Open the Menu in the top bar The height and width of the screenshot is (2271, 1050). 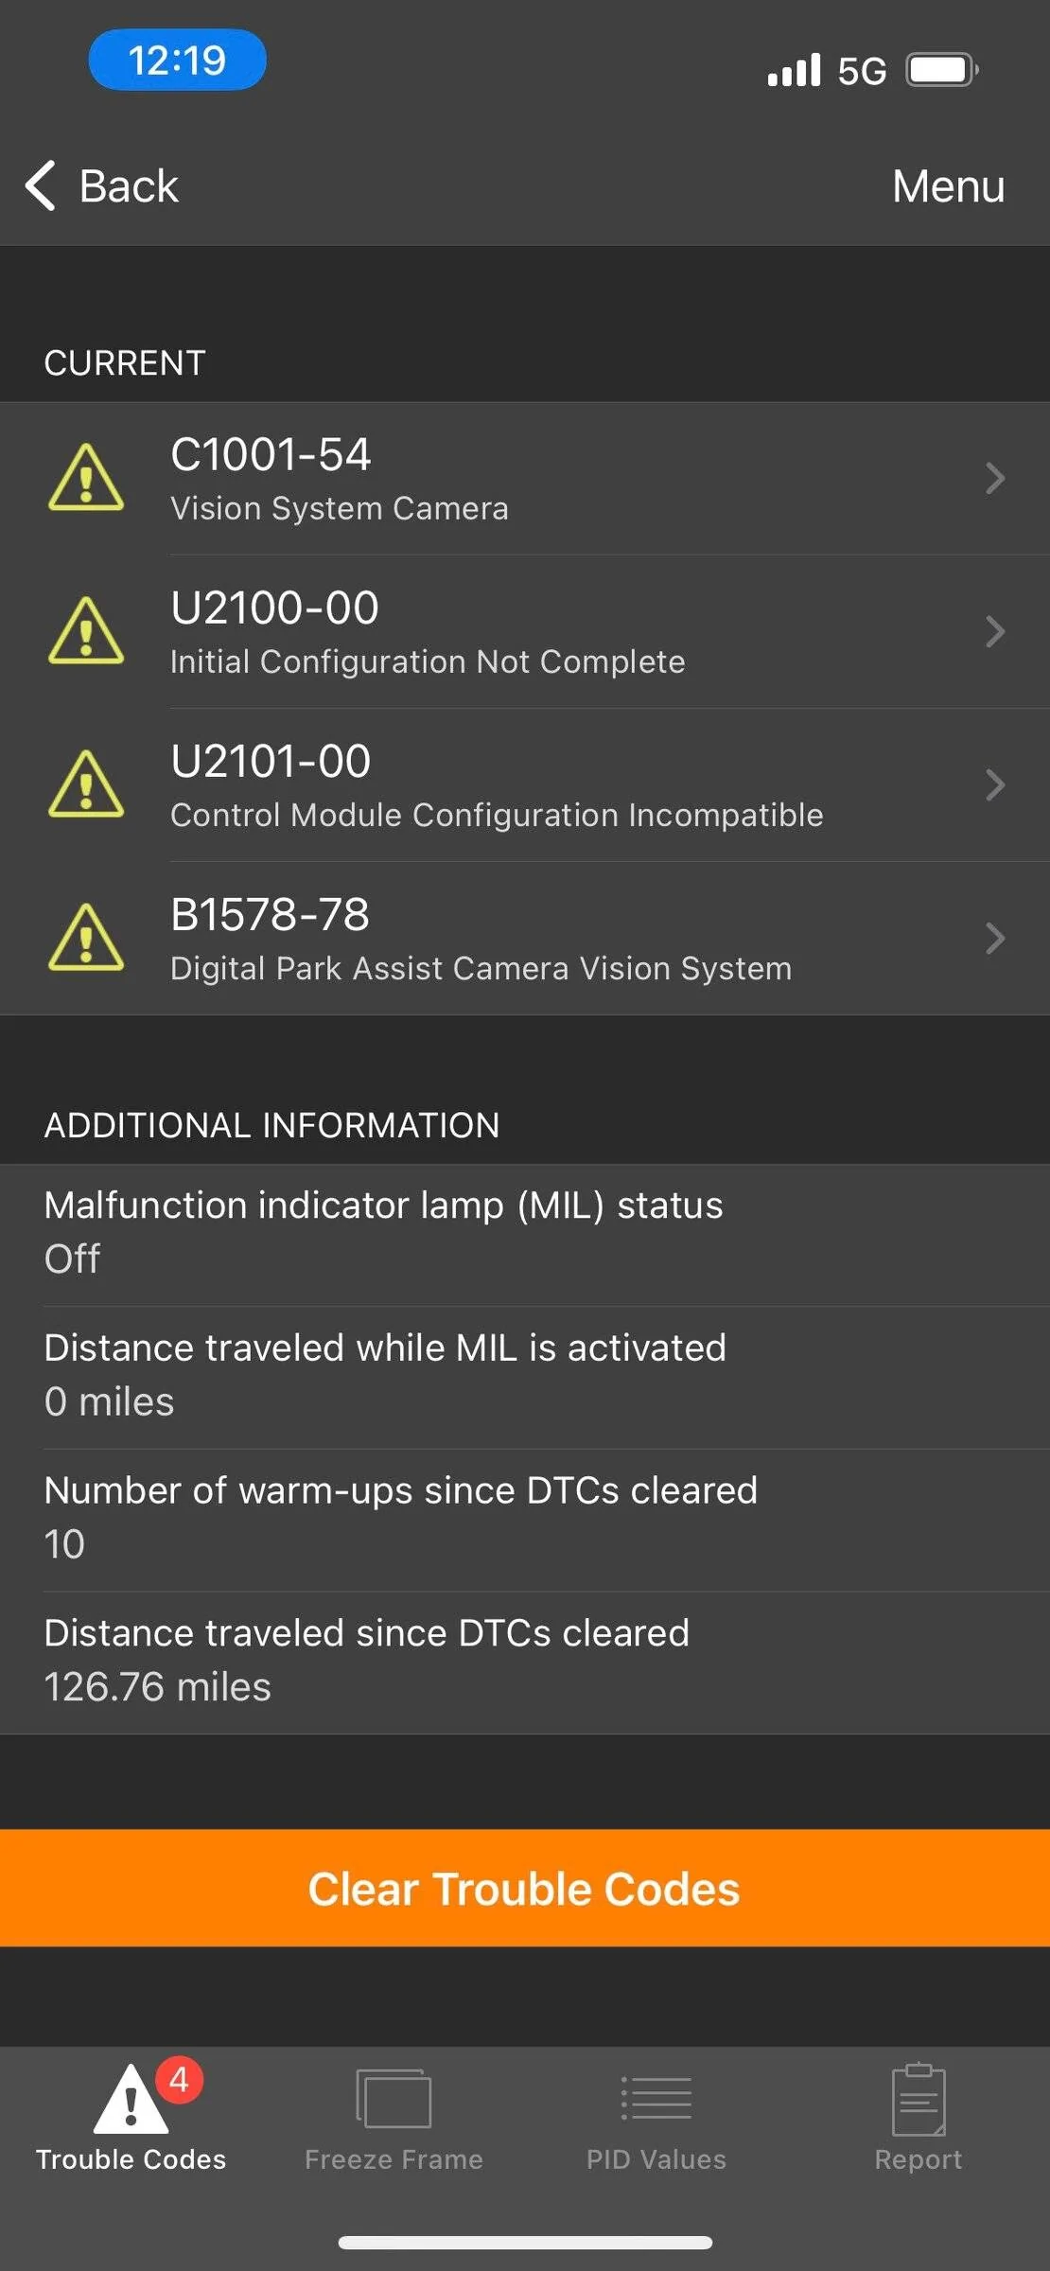(x=948, y=185)
